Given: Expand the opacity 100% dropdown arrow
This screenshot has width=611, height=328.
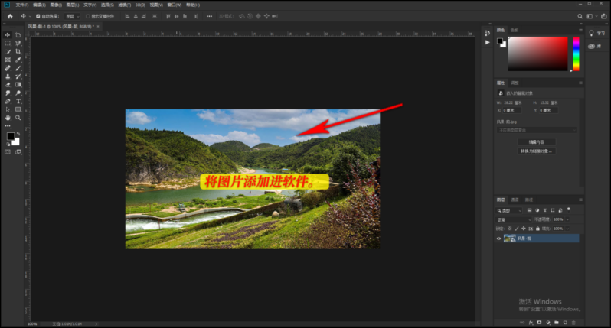Looking at the screenshot, I should click(568, 219).
